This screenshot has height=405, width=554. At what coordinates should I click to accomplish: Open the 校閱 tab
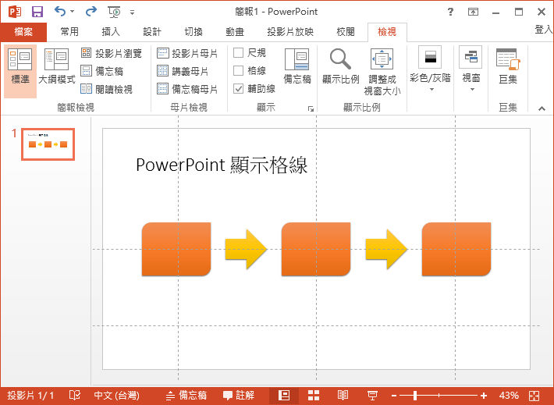(345, 32)
